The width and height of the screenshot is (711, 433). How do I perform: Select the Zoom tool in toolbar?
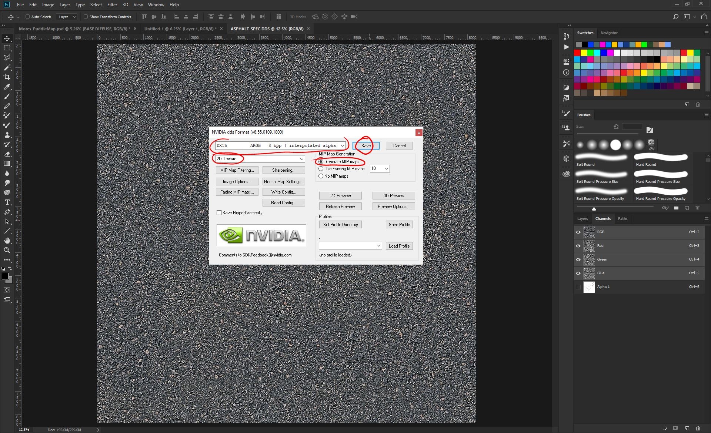(x=7, y=250)
